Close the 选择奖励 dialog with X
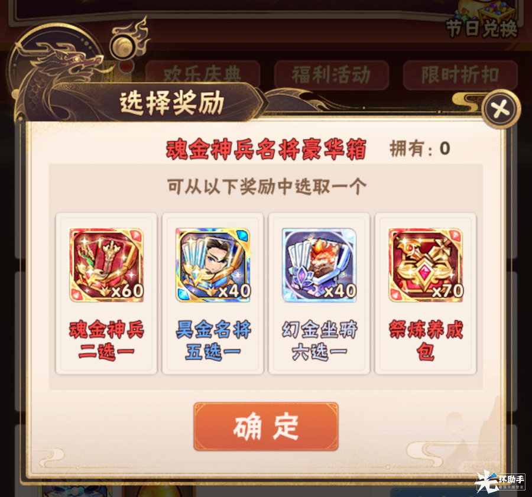The image size is (532, 497). pos(501,109)
